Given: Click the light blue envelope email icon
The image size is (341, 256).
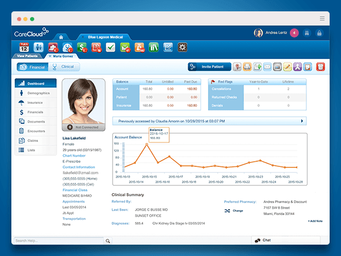Looking at the screenshot, I should tap(267, 67).
